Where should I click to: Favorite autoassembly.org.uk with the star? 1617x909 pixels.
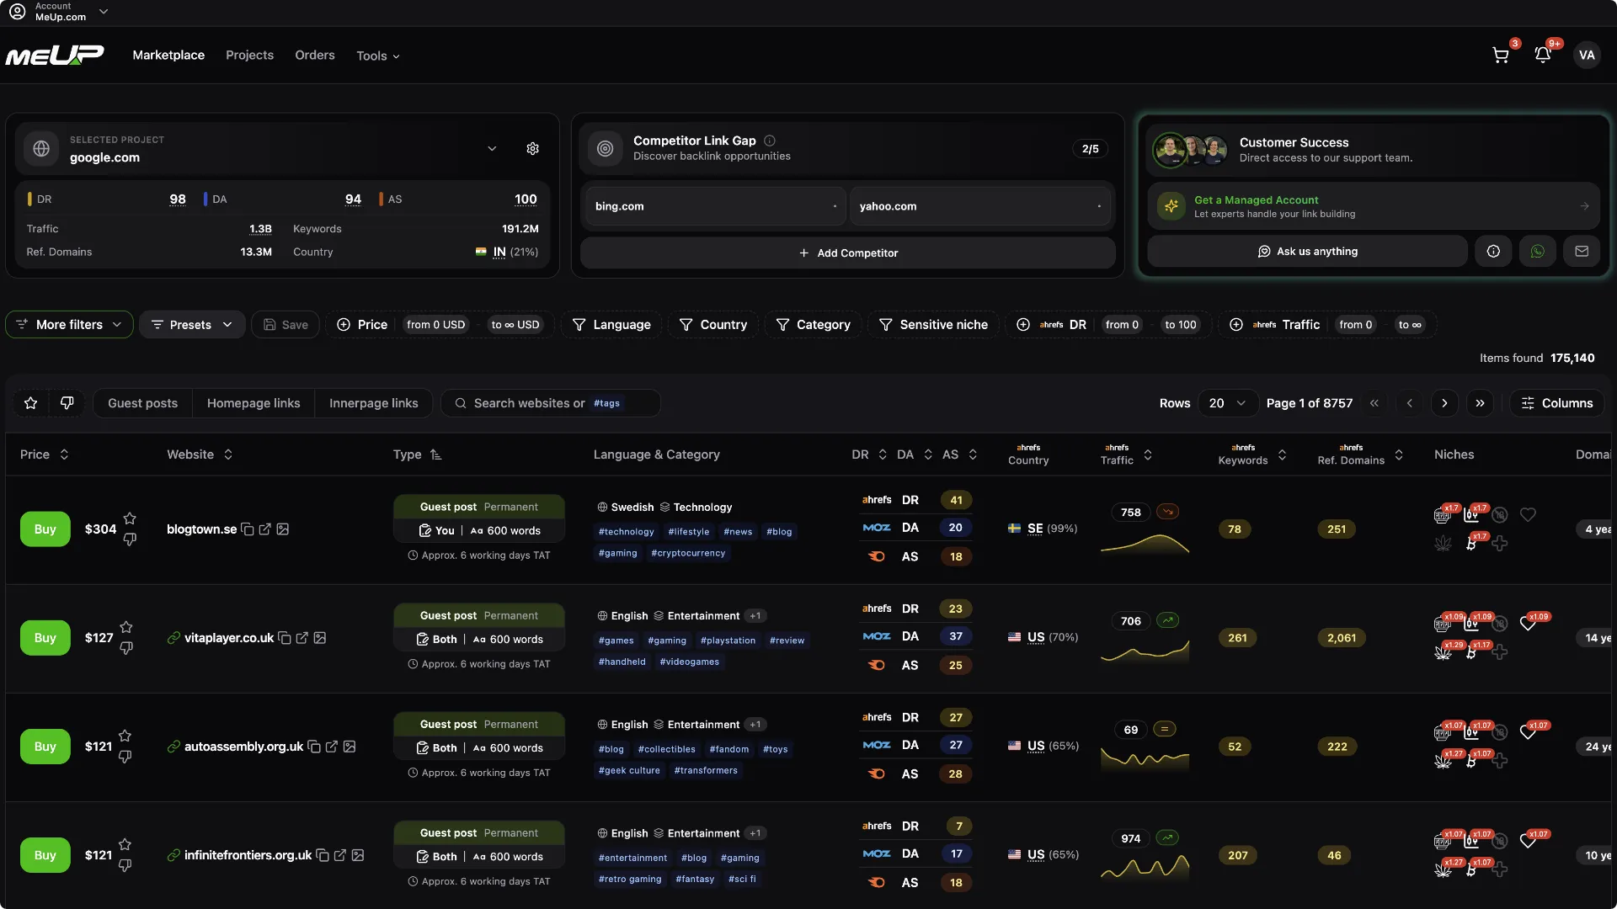pyautogui.click(x=125, y=736)
